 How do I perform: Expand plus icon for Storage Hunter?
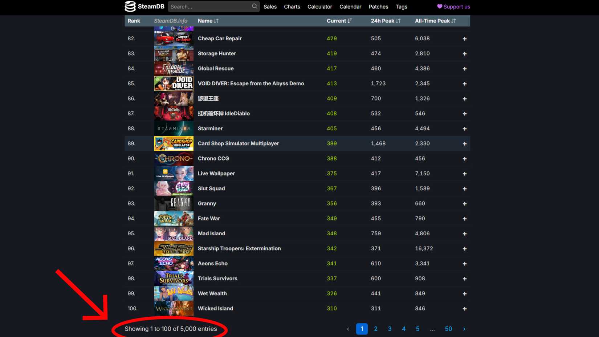tap(464, 54)
